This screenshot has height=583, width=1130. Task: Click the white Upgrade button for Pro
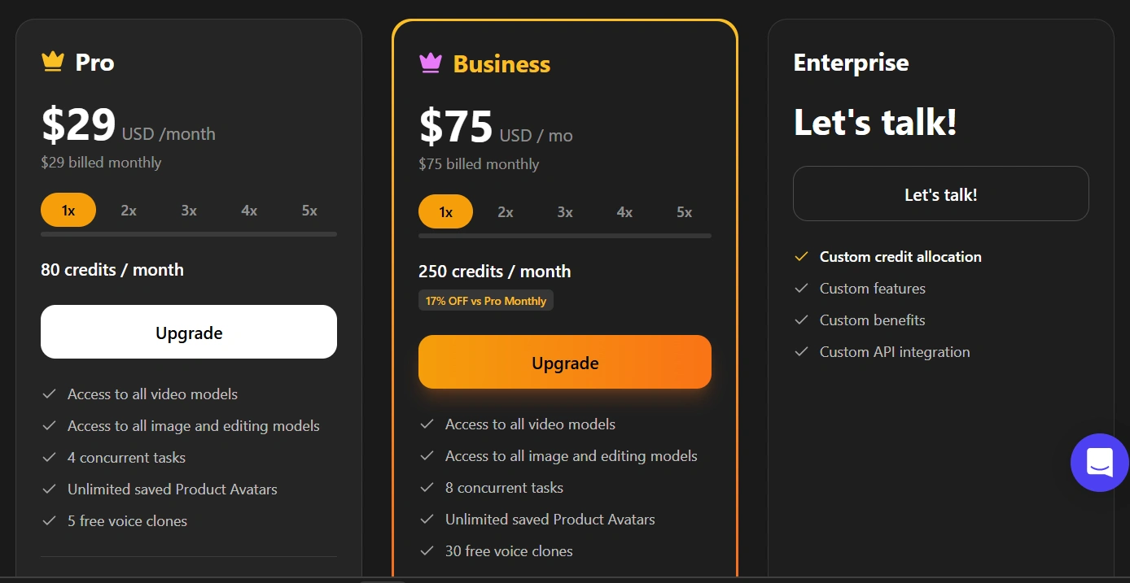click(x=189, y=332)
